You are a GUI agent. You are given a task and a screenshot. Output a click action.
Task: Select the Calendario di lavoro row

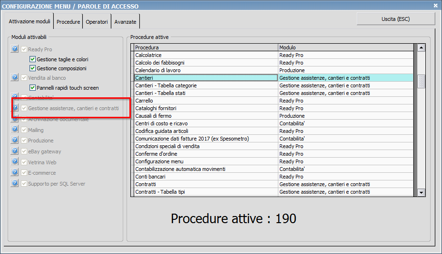coord(274,70)
